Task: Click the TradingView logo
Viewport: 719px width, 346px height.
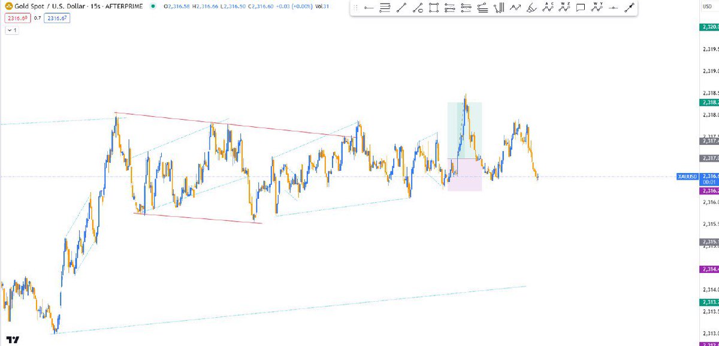Action: 13,339
